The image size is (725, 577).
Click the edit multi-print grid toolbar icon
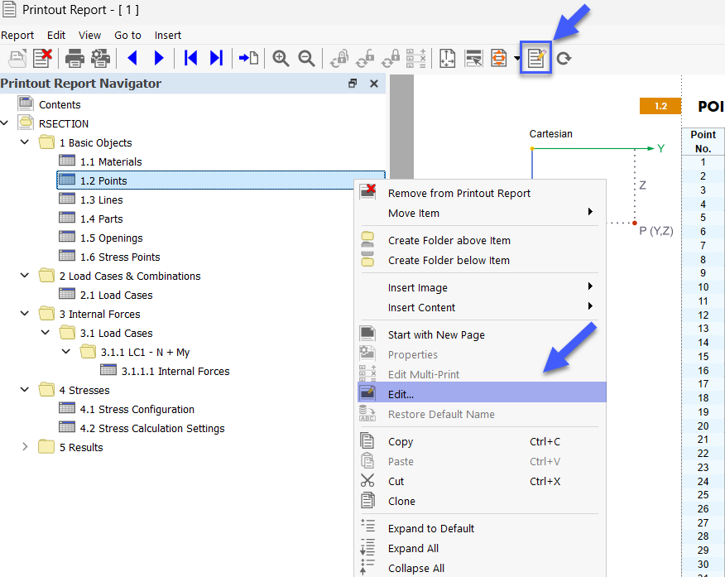coord(415,58)
